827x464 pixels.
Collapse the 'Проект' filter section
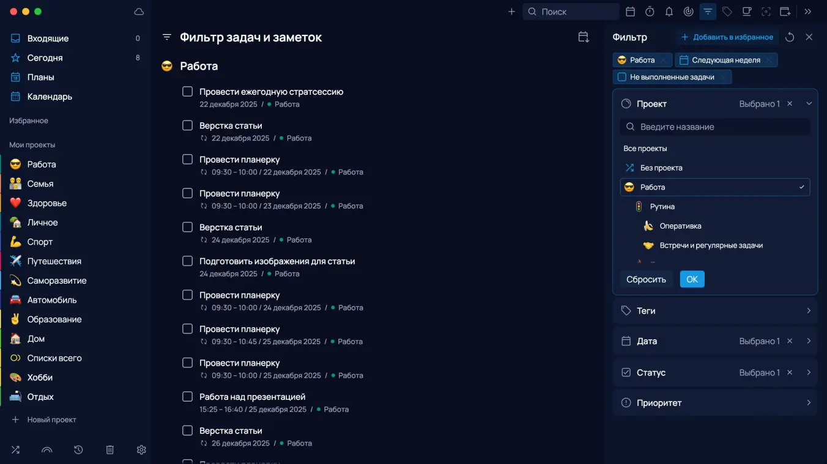(x=809, y=104)
